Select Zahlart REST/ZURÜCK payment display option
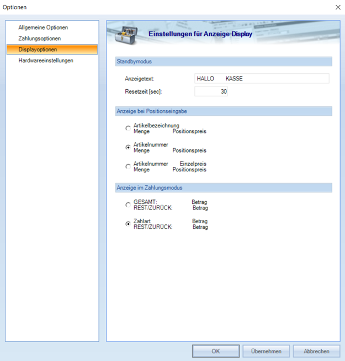The height and width of the screenshot is (361, 345). tap(128, 224)
